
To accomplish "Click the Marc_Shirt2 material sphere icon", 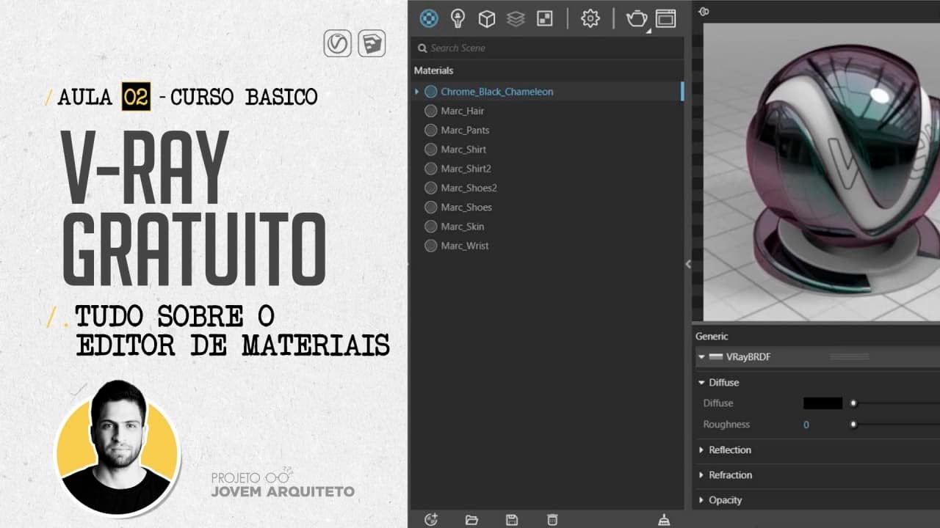I will [x=431, y=169].
